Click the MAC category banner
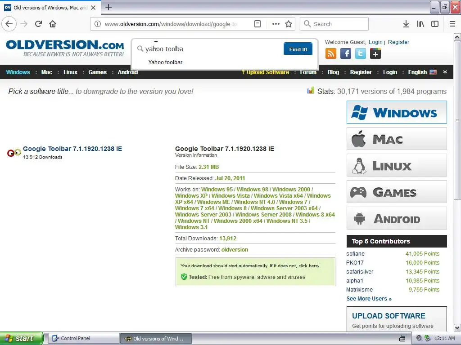The height and width of the screenshot is (345, 461). (x=397, y=138)
